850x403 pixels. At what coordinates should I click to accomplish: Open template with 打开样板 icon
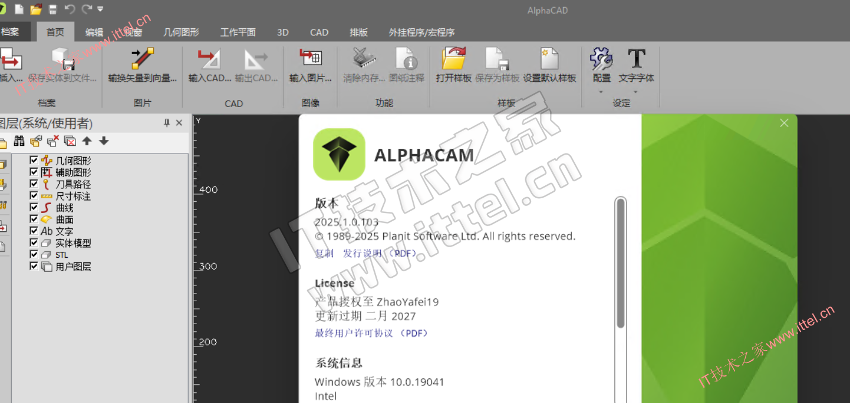(453, 60)
